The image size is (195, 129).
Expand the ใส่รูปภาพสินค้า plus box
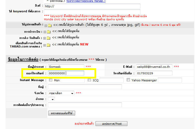click(46, 26)
